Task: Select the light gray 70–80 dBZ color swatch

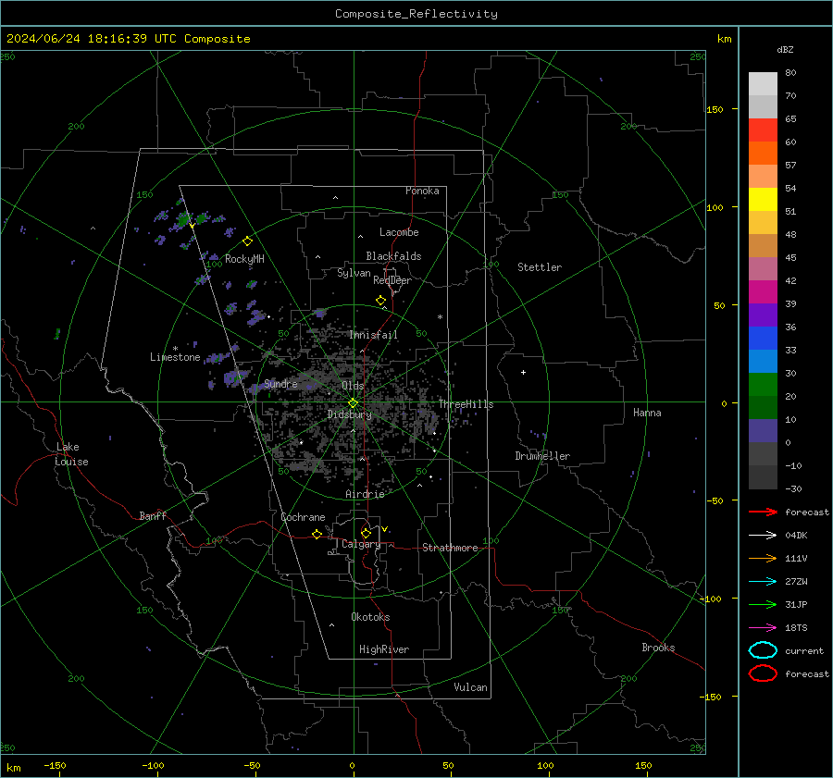Action: 763,84
